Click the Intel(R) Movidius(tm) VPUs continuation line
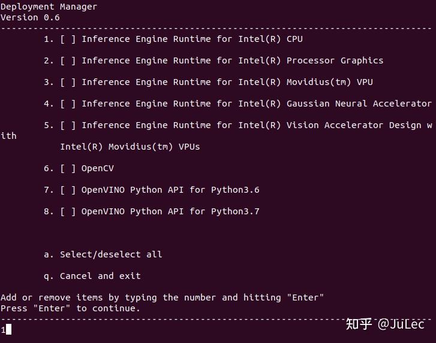The height and width of the screenshot is (343, 436). pos(130,147)
